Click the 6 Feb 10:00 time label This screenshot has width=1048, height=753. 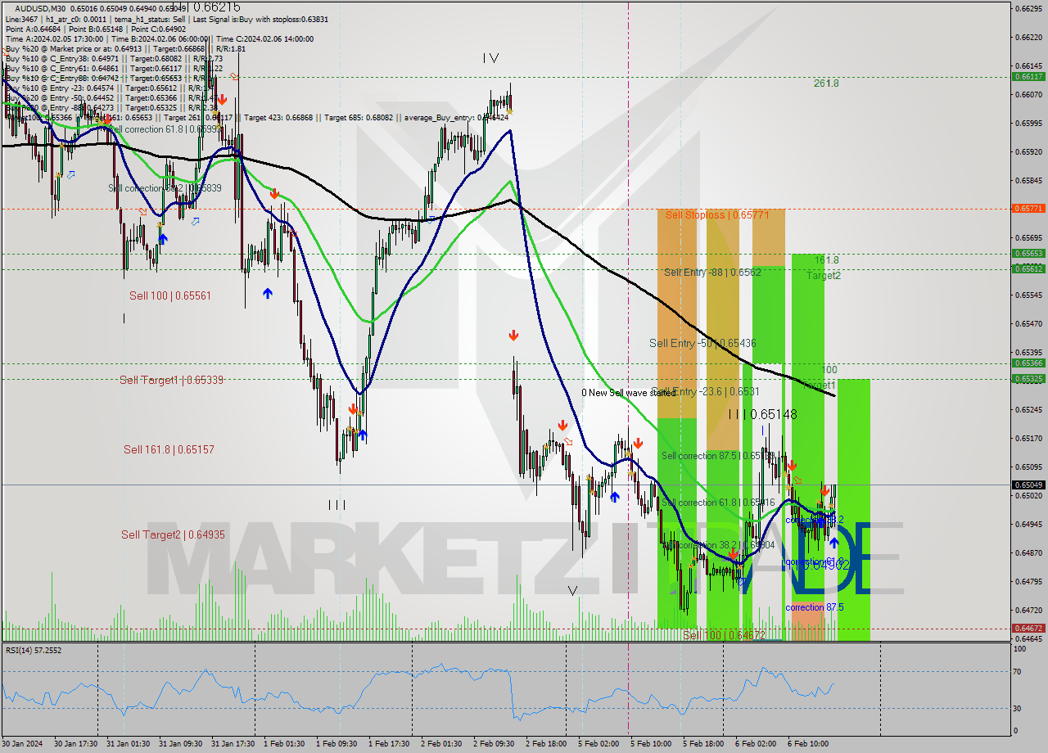click(x=809, y=744)
